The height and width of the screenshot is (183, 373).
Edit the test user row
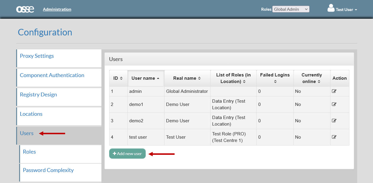point(334,137)
